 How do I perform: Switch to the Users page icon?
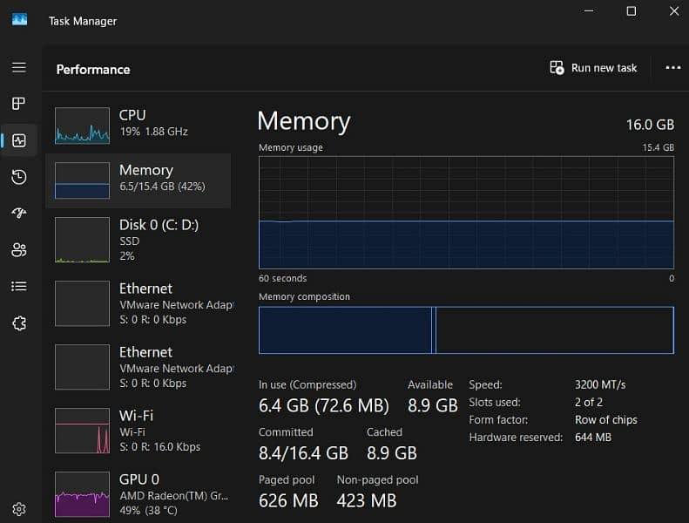coord(18,250)
